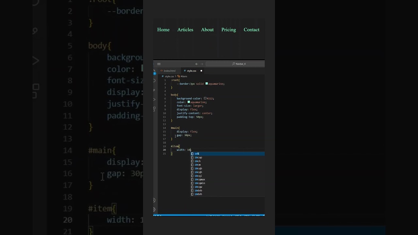This screenshot has height=235, width=418.
Task: Select the 10cqmax suggestion
Action: click(228, 180)
